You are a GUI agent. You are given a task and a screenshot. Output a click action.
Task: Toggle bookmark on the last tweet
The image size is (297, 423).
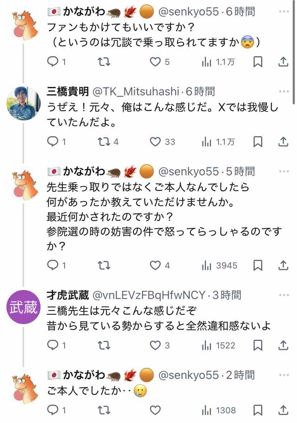(258, 410)
